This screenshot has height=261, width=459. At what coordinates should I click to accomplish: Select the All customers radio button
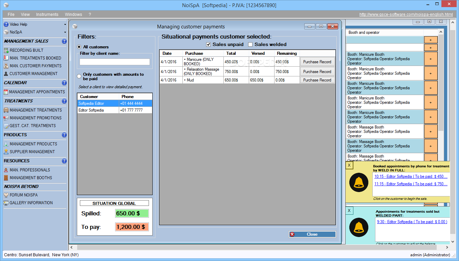(x=79, y=47)
